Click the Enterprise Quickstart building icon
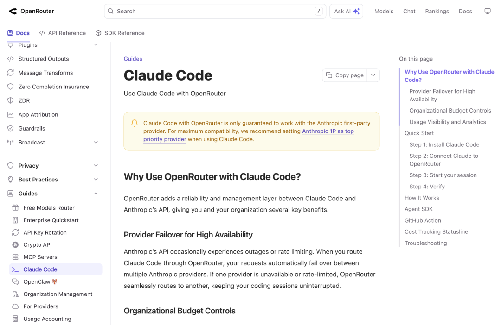Screen dimensions: 501x325 click(15, 220)
